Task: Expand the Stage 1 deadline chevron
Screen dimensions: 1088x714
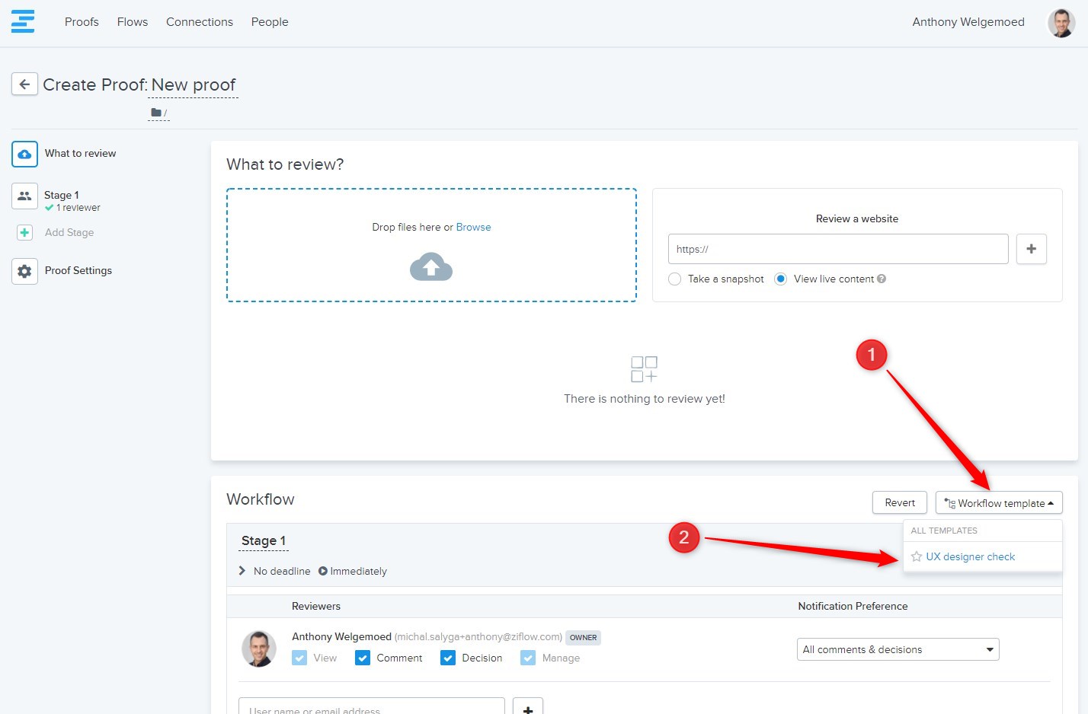Action: 242,571
